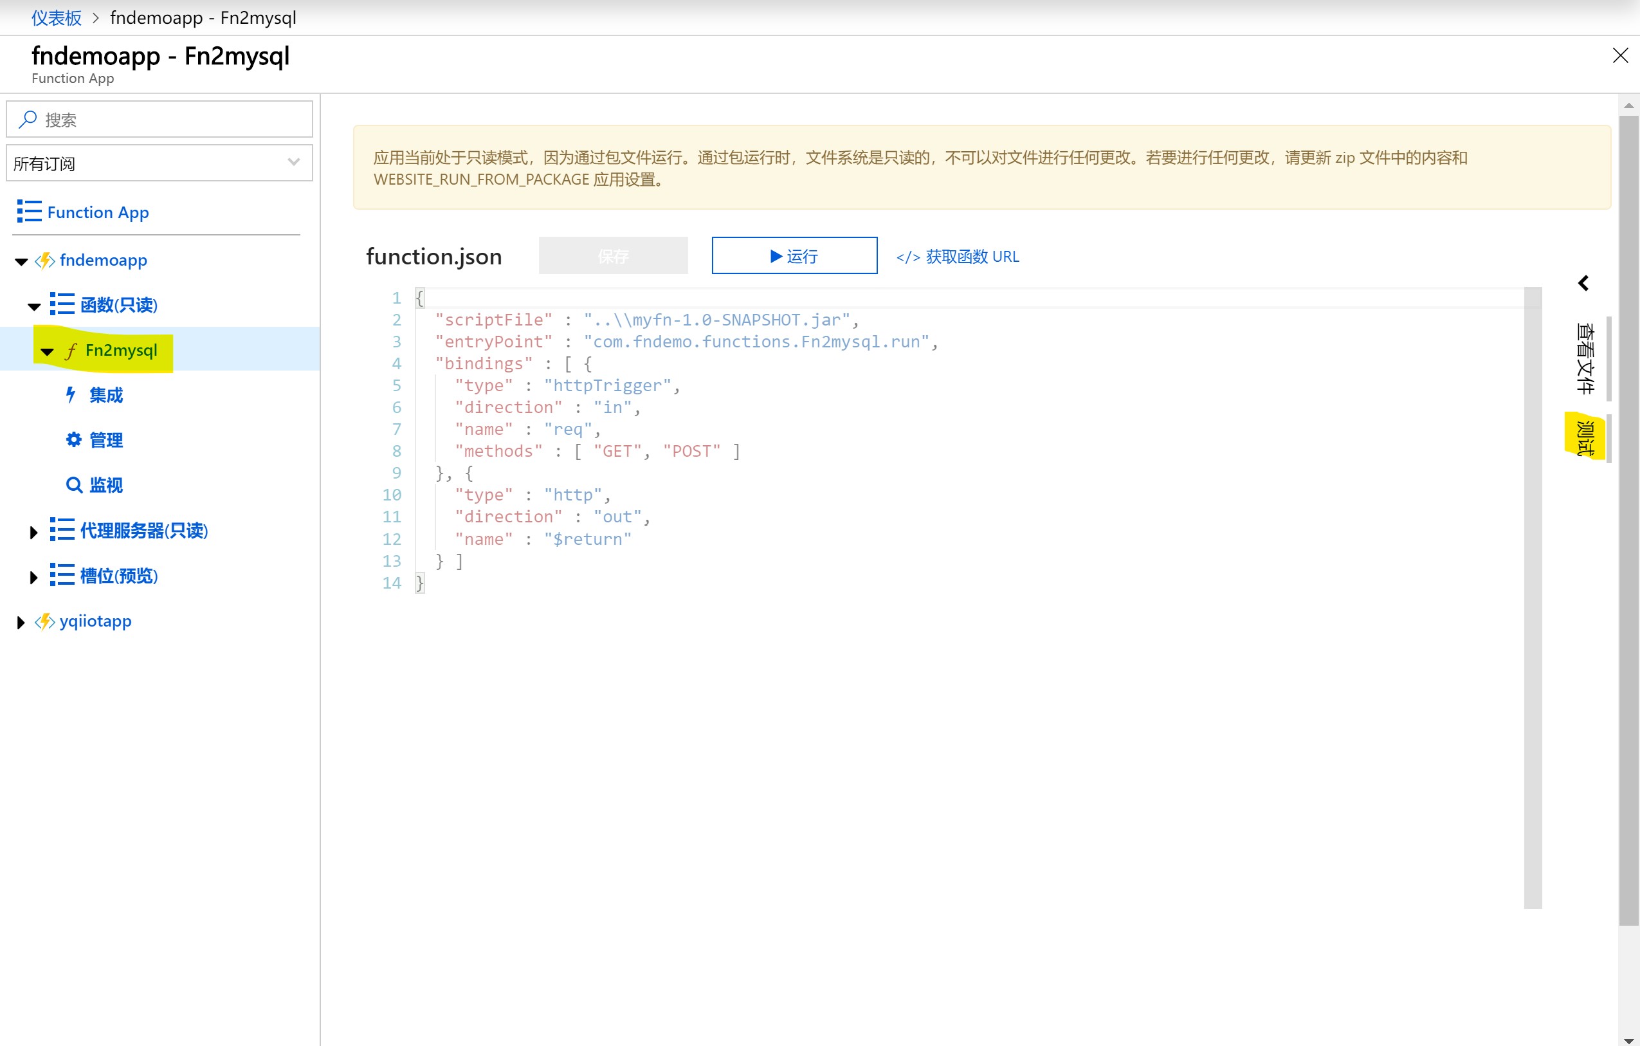The image size is (1640, 1046).
Task: Open the 所有订阅 subscription dropdown
Action: tap(159, 163)
